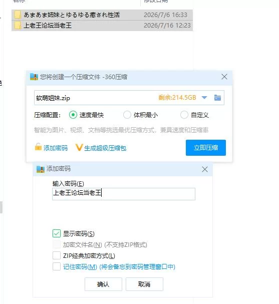Click the 生成超级压缩包 link
The height and width of the screenshot is (304, 279).
coord(105,148)
